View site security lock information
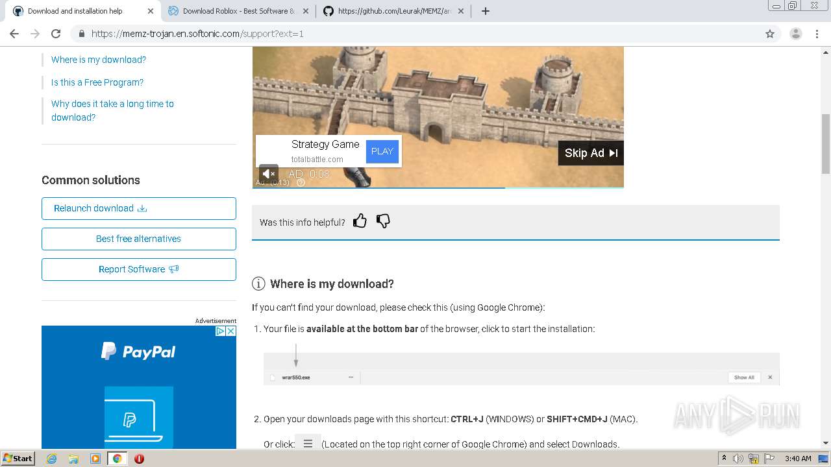The width and height of the screenshot is (831, 467). click(82, 34)
